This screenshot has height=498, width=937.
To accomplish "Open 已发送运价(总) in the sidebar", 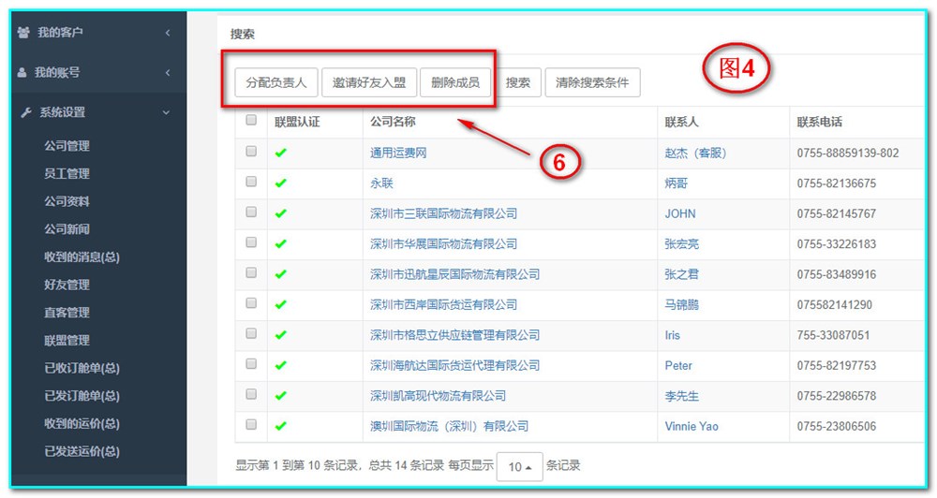I will click(x=82, y=451).
